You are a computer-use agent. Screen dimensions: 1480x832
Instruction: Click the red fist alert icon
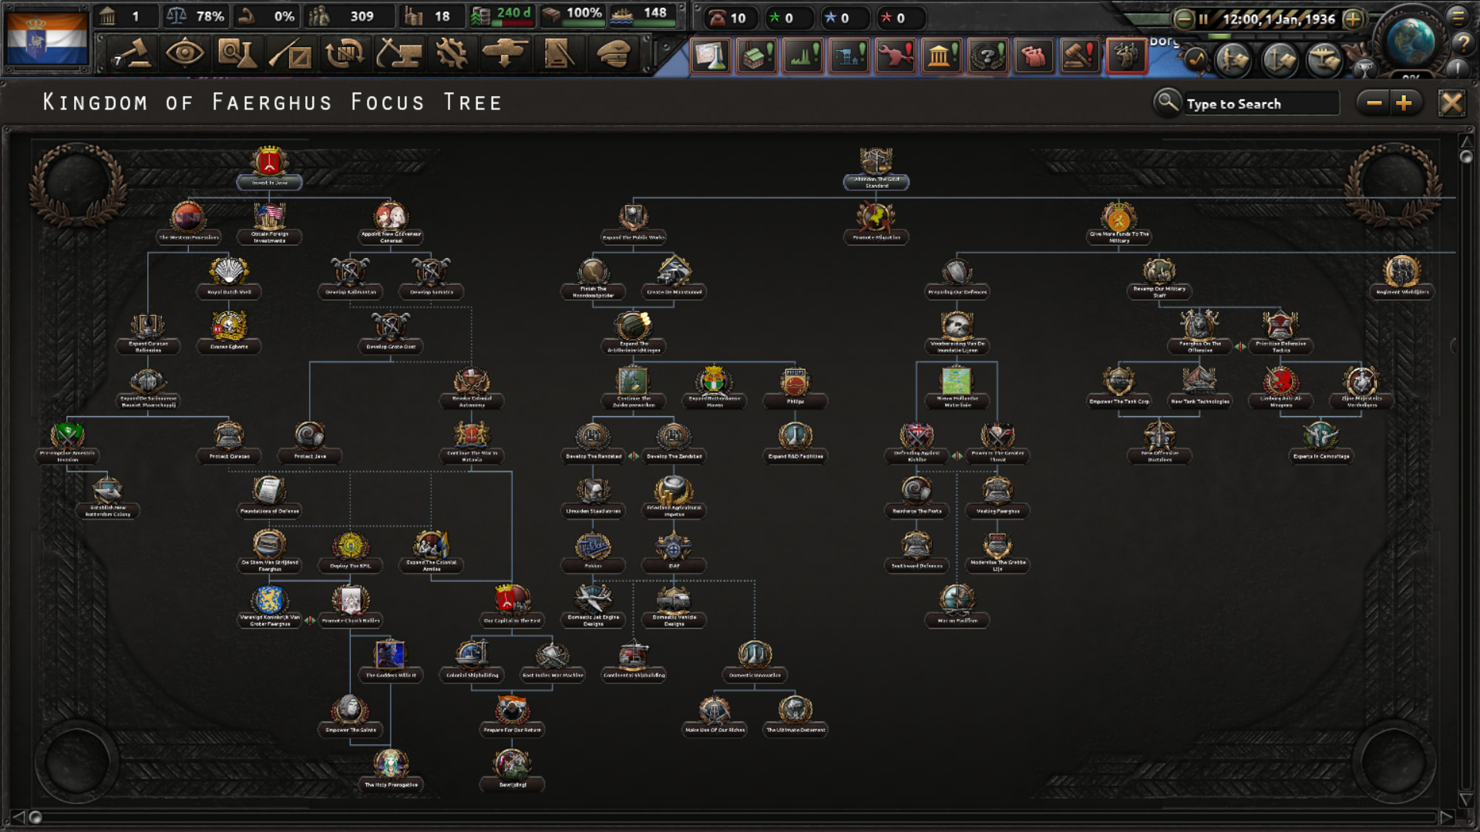point(1033,55)
